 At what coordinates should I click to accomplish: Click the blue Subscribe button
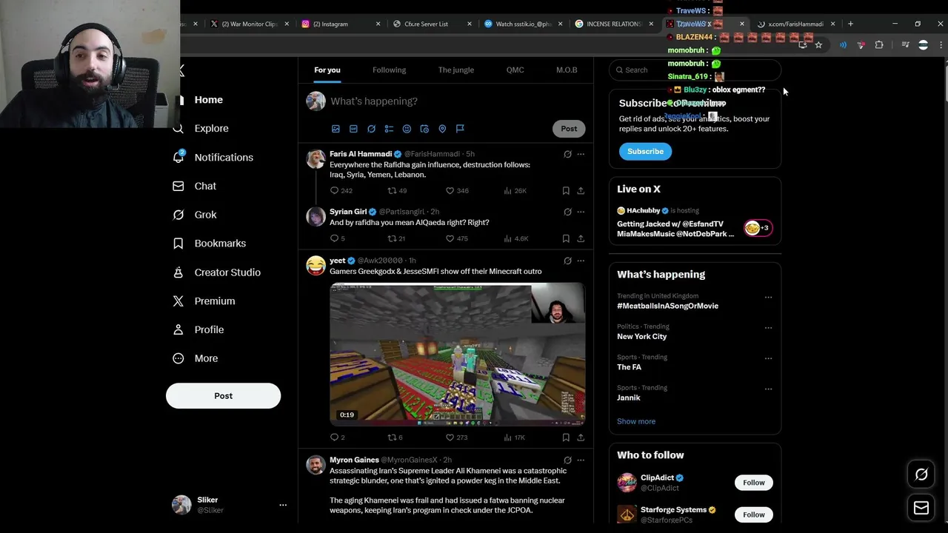(x=645, y=152)
